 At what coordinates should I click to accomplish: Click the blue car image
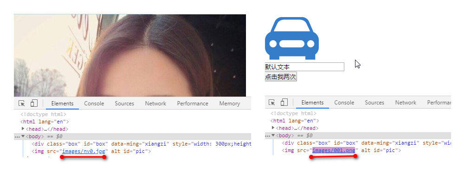pos(292,38)
